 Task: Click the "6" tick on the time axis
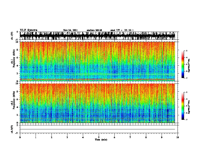pos(115,137)
